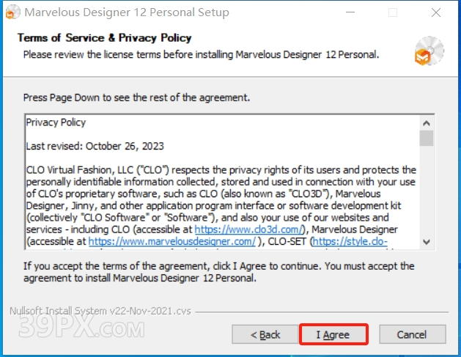Screen dimensions: 461x357
Task: Click the license agreement scrollbar thumb
Action: pos(427,139)
